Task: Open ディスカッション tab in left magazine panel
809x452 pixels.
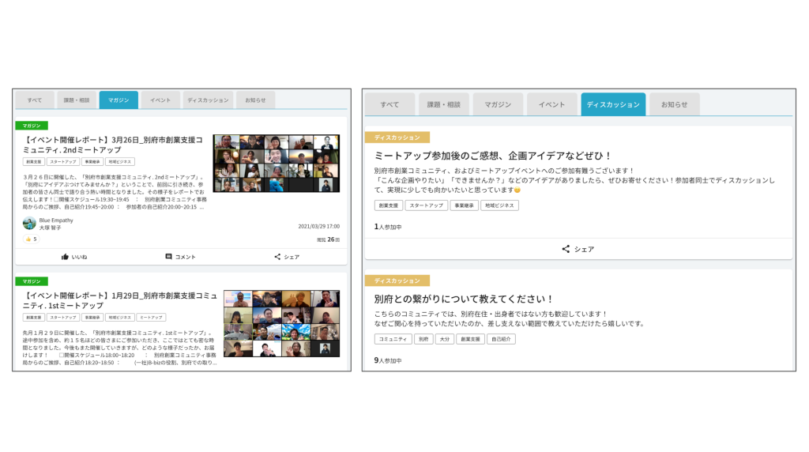Action: click(208, 100)
